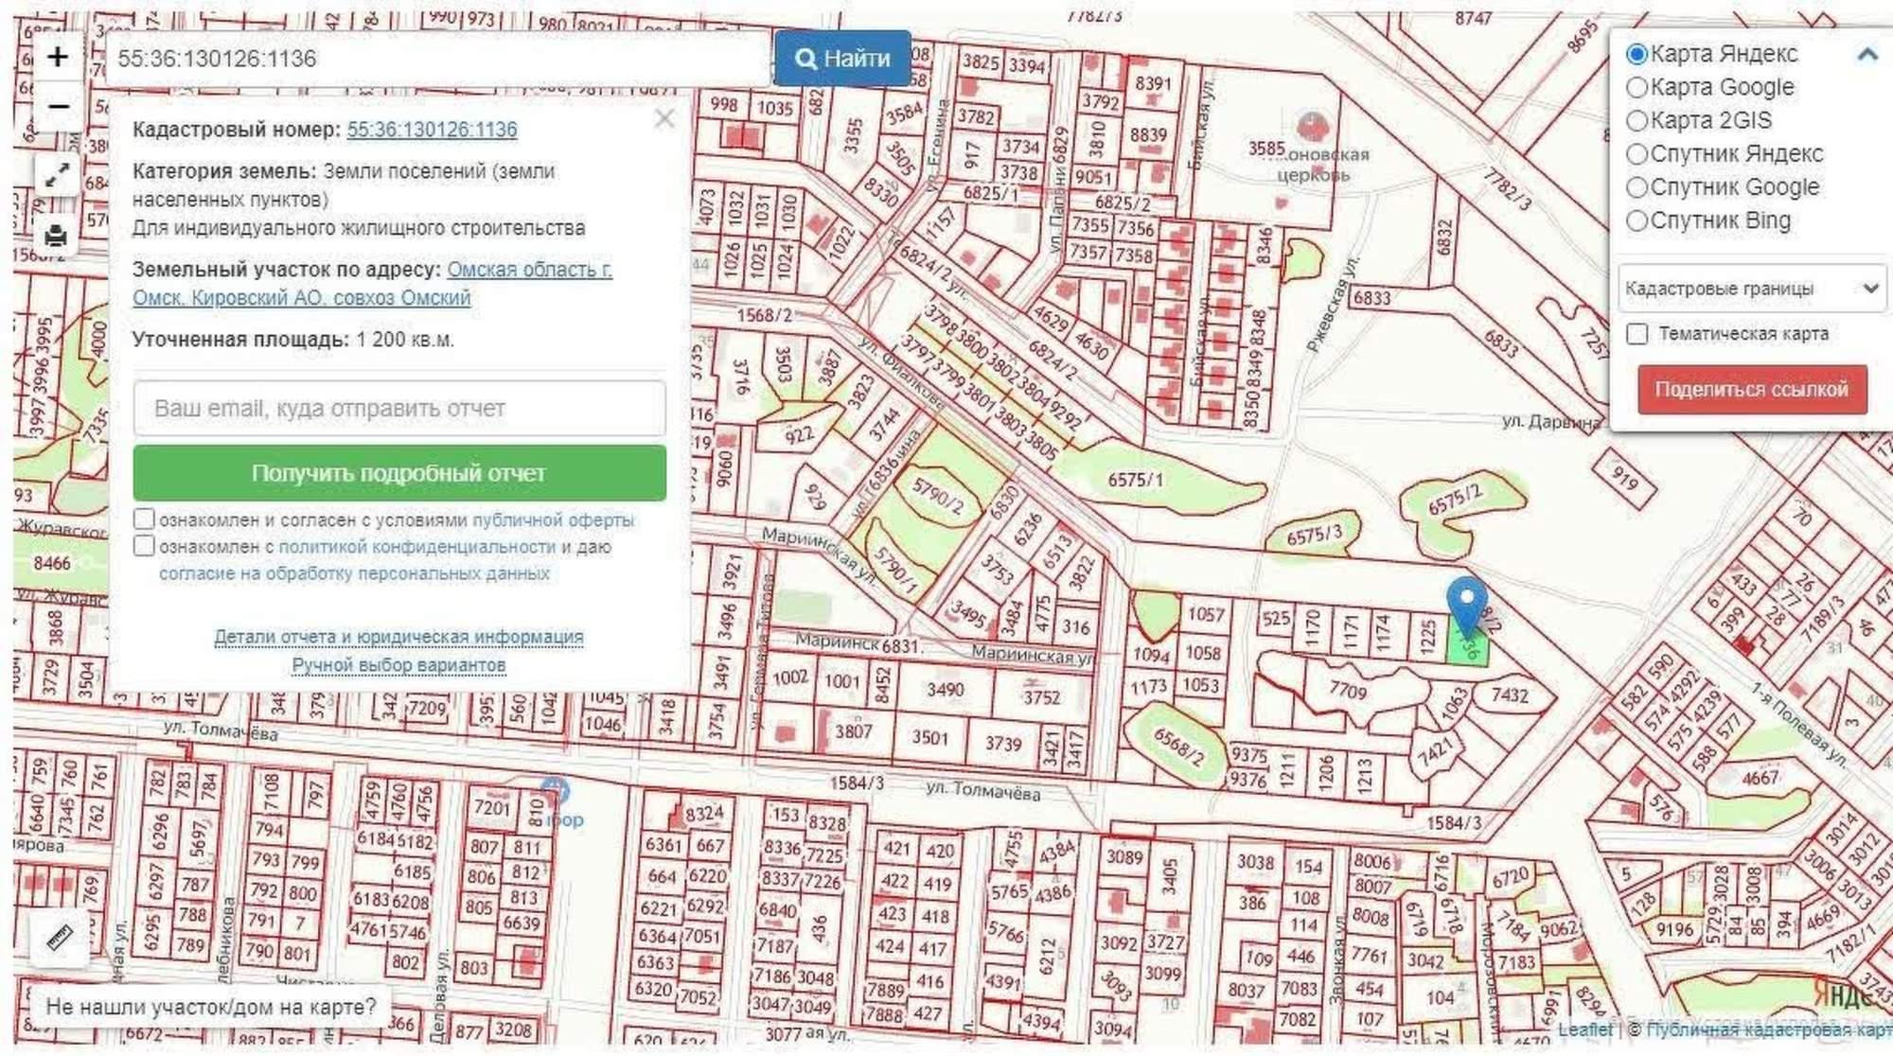Select Карта Google radio option
1893x1056 pixels.
(x=1637, y=87)
